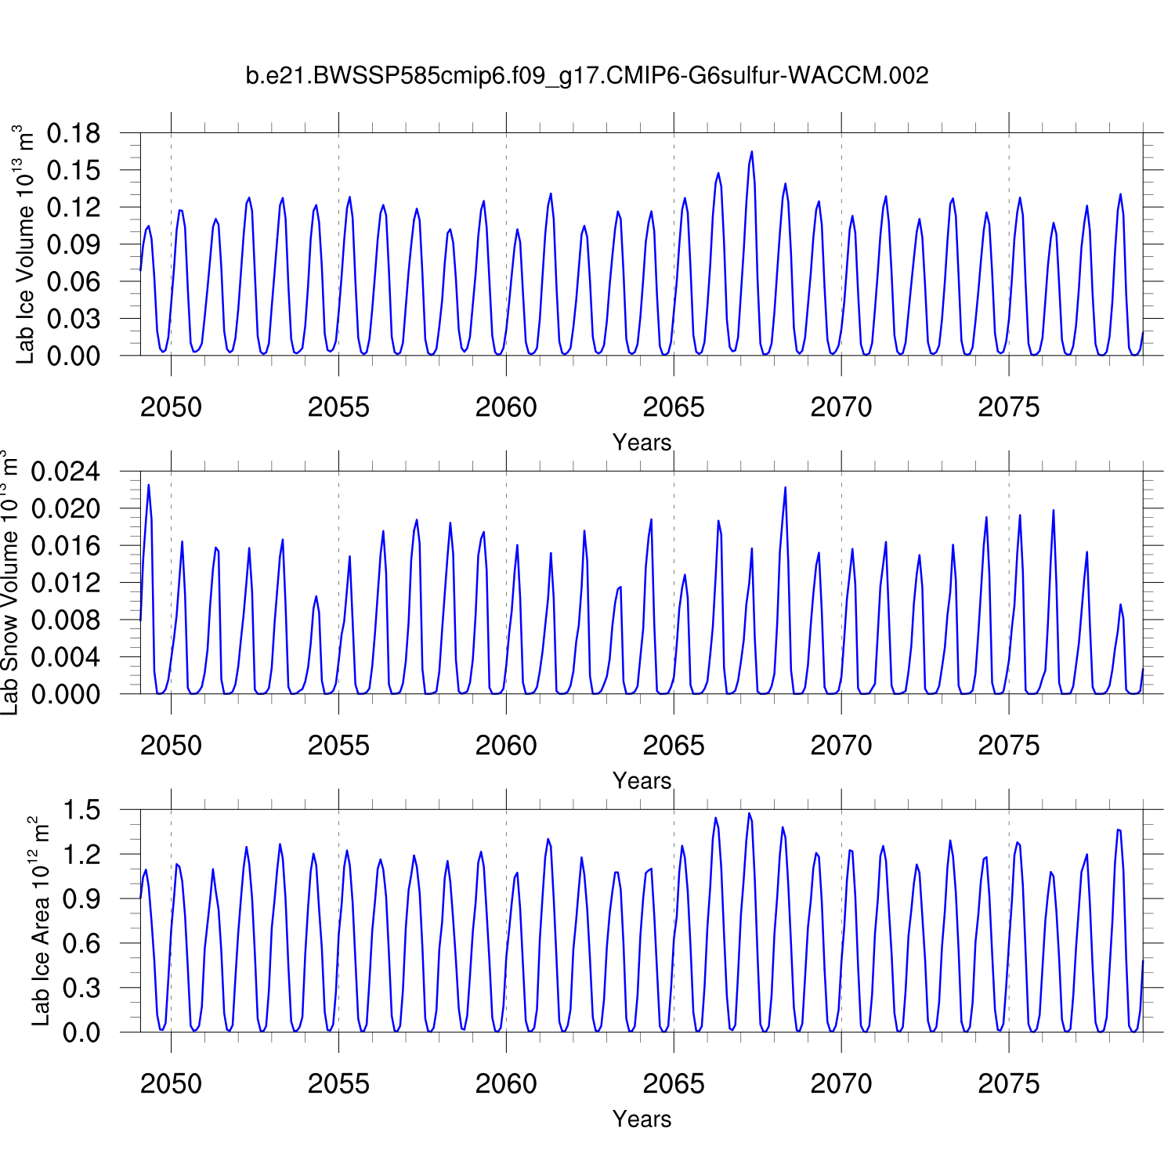
Task: Click the 0.012 tick label on snow volume axis
Action: coord(66,583)
